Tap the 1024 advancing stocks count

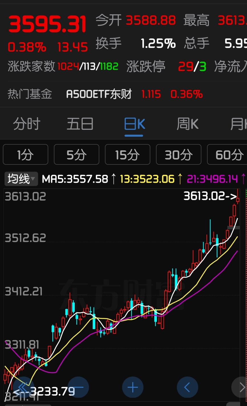coord(68,67)
